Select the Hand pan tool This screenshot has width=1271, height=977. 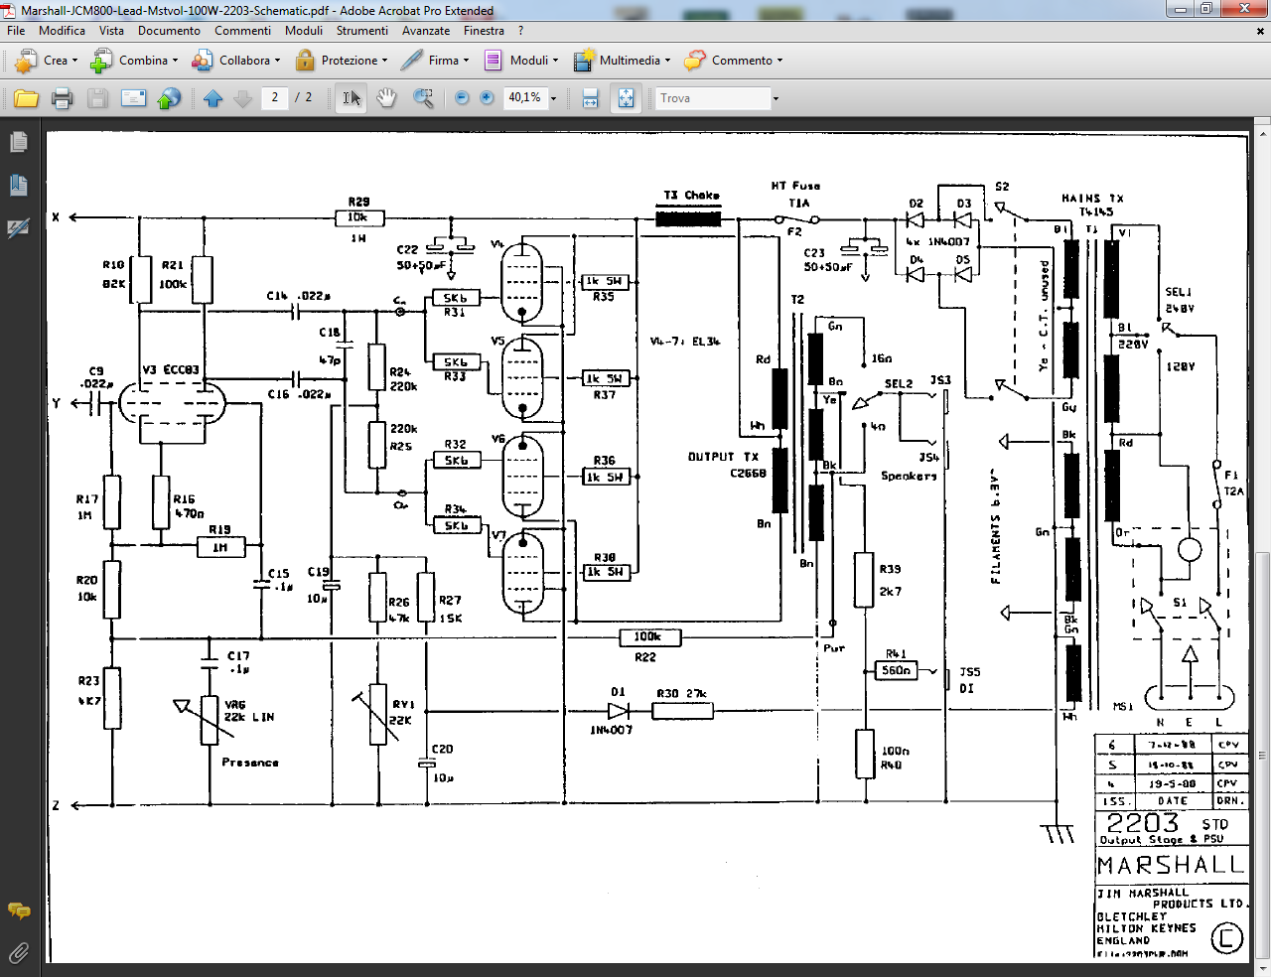click(386, 98)
